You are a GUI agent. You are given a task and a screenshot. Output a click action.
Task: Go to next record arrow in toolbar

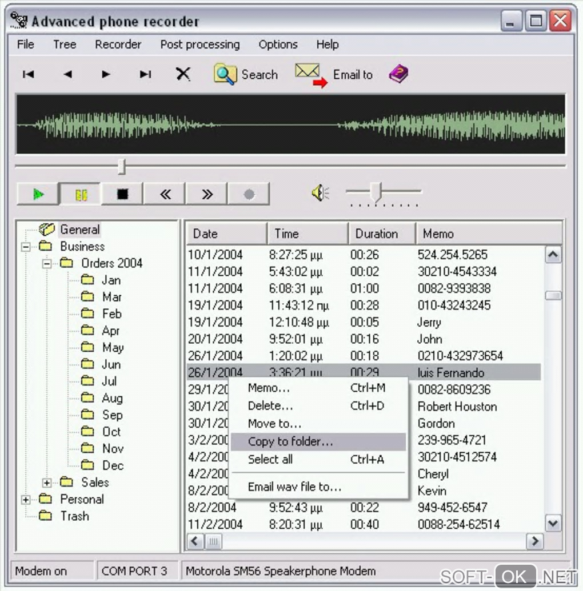coord(106,74)
